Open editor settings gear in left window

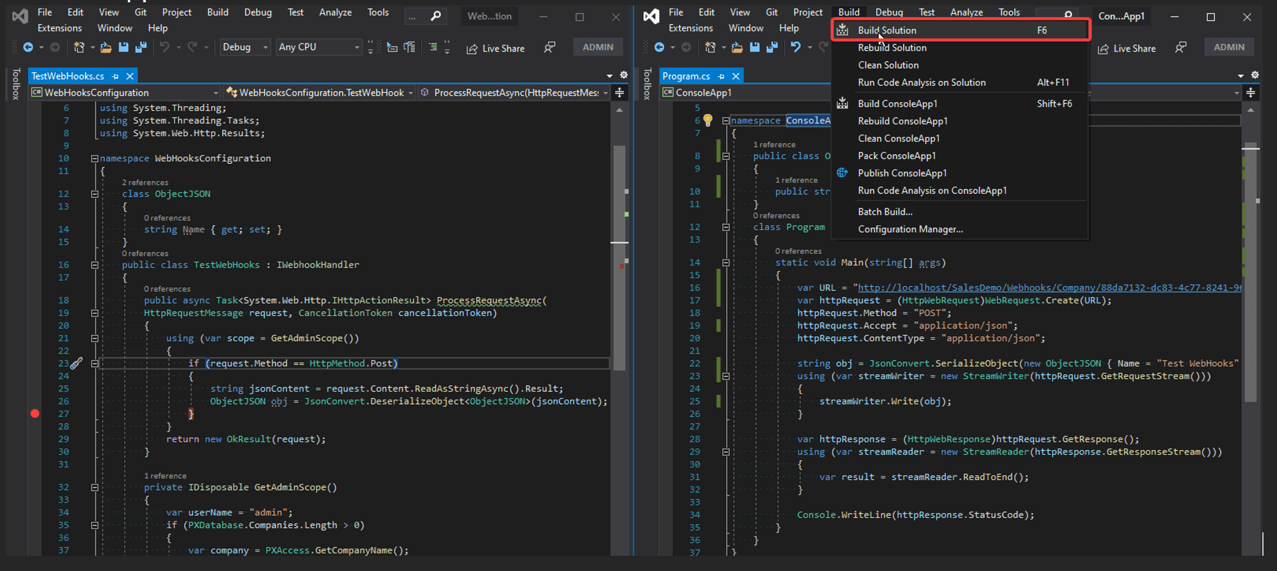click(x=624, y=75)
